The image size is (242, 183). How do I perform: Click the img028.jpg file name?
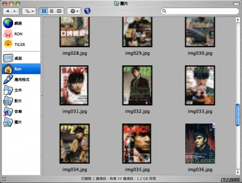74,53
